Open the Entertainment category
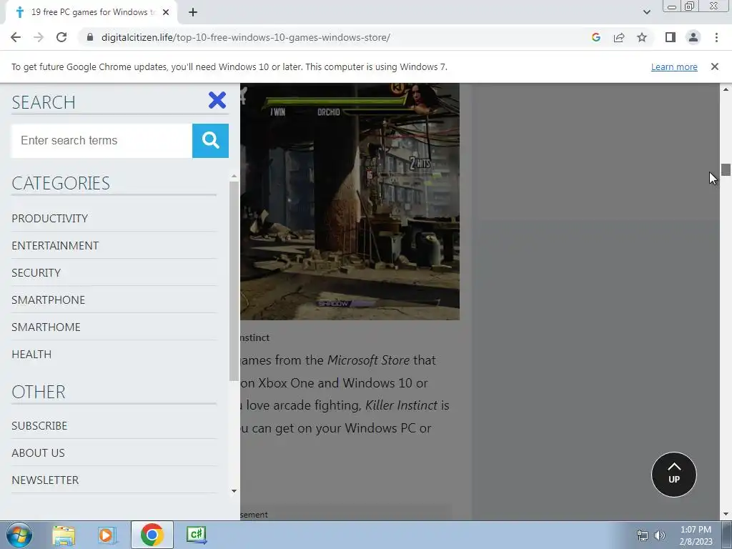 tap(55, 246)
